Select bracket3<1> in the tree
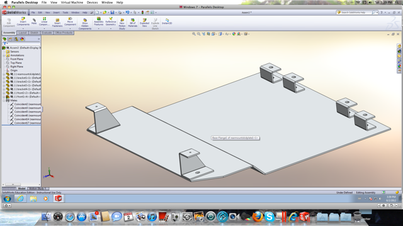403x226 pixels. tap(26, 85)
